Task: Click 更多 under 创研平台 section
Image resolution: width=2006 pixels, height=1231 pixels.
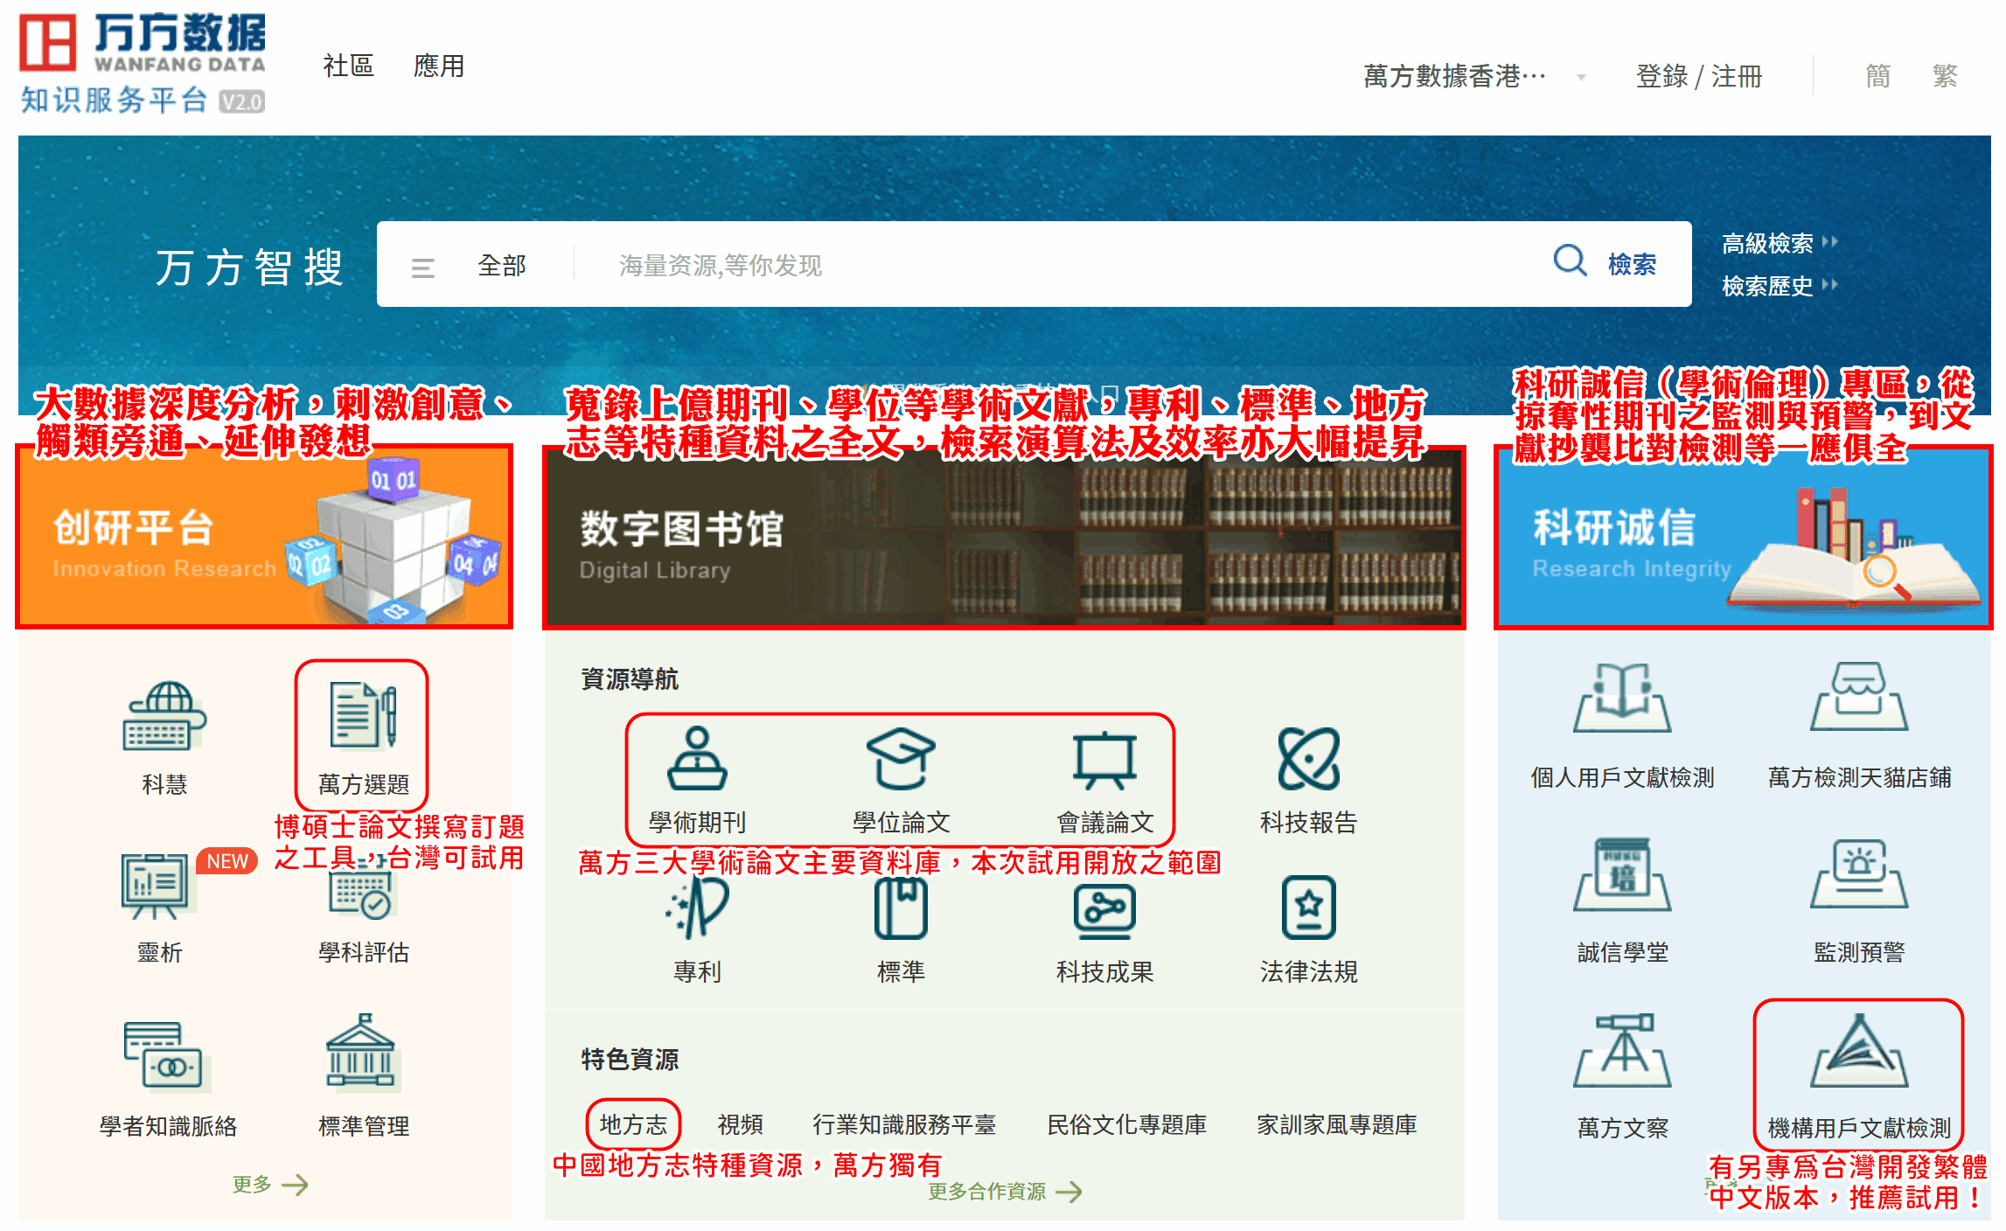Action: point(270,1185)
